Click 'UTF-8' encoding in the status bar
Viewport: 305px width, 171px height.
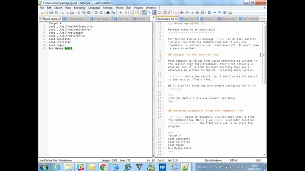click(233, 161)
